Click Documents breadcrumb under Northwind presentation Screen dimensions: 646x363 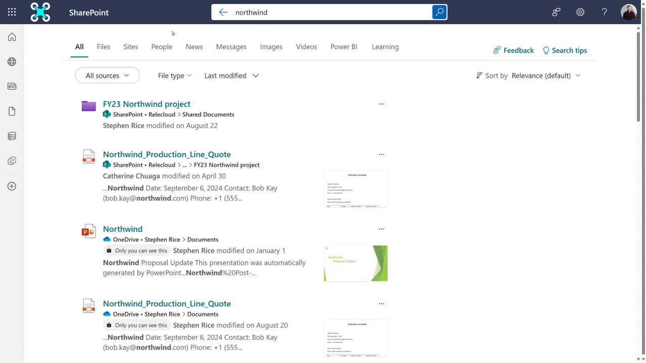pos(203,239)
